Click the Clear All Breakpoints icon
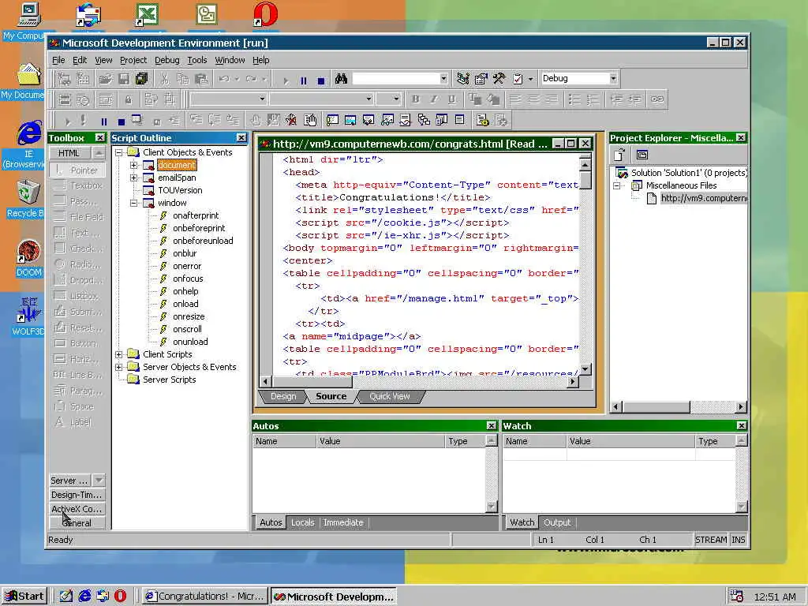This screenshot has height=606, width=808. point(291,121)
